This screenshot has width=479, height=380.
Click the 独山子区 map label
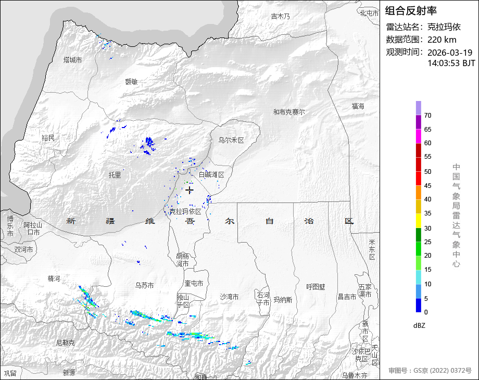pos(183,301)
